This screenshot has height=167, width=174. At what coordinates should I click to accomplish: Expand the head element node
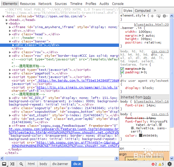coord(7,20)
